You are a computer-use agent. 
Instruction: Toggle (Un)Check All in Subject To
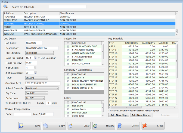68,43
